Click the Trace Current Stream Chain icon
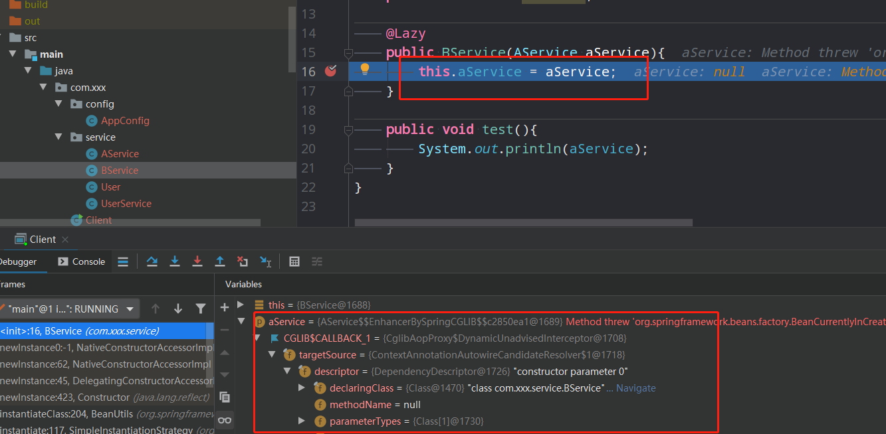Image resolution: width=886 pixels, height=434 pixels. click(317, 261)
